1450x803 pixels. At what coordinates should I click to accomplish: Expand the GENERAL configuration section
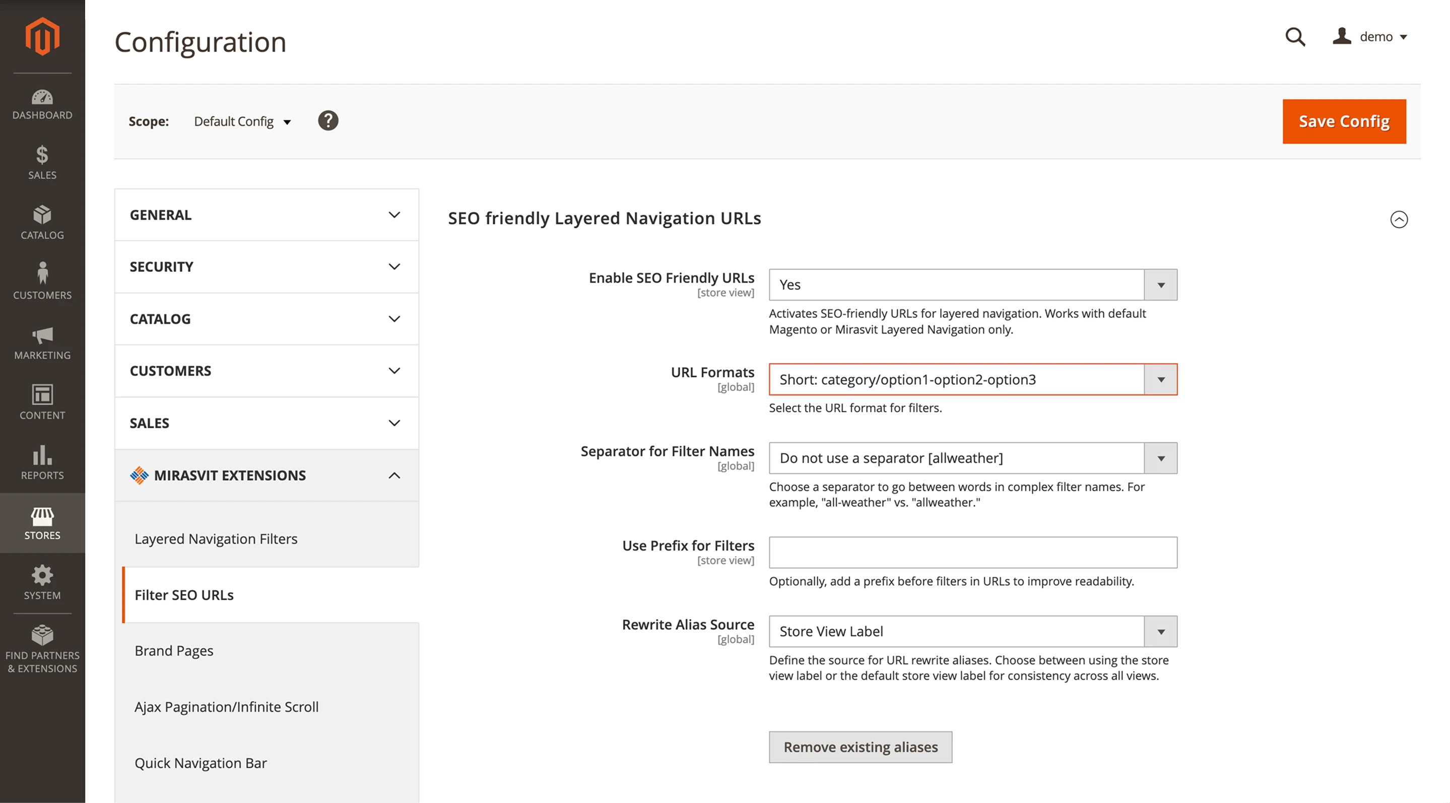tap(266, 215)
